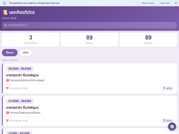This screenshot has height=134, width=179.
Task: Click the target icon in the 21/2568 card
Action: 7,113
